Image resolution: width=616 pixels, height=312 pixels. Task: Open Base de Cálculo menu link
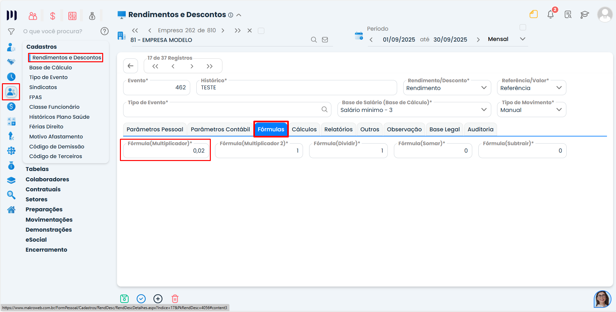pos(51,67)
